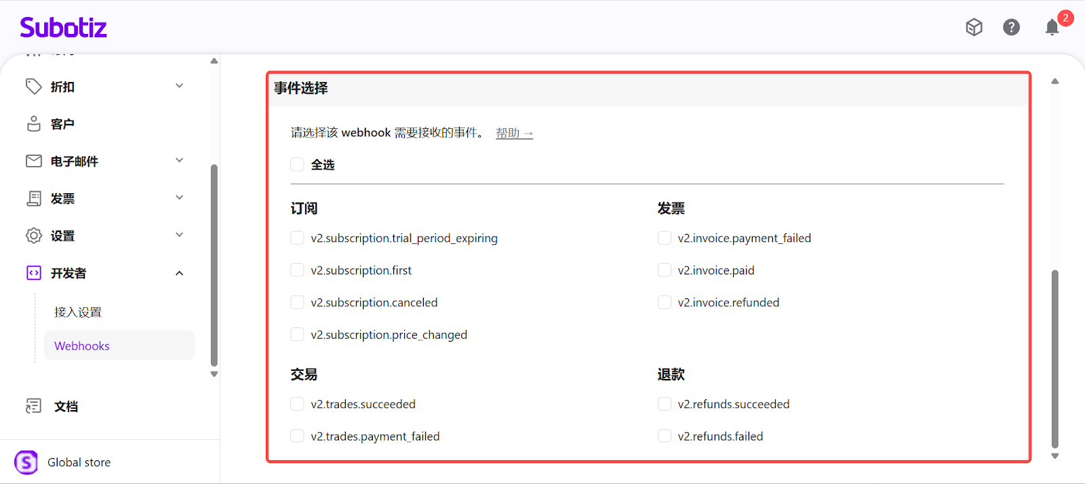1085x484 pixels.
Task: Expand the 发票 sidebar menu chevron
Action: click(180, 198)
